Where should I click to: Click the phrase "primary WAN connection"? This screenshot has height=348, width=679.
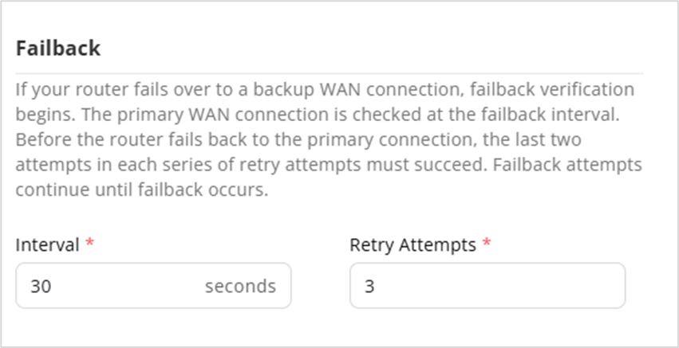(192, 113)
